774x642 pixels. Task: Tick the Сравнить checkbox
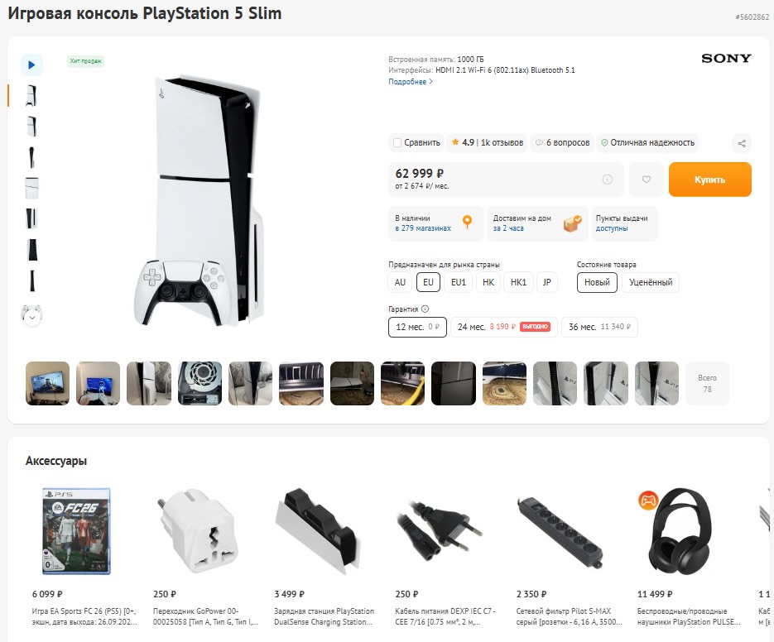click(x=397, y=142)
